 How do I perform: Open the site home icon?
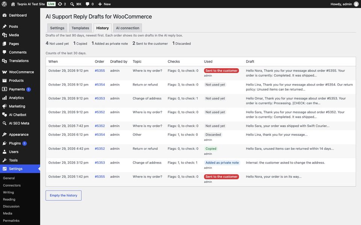click(x=13, y=4)
